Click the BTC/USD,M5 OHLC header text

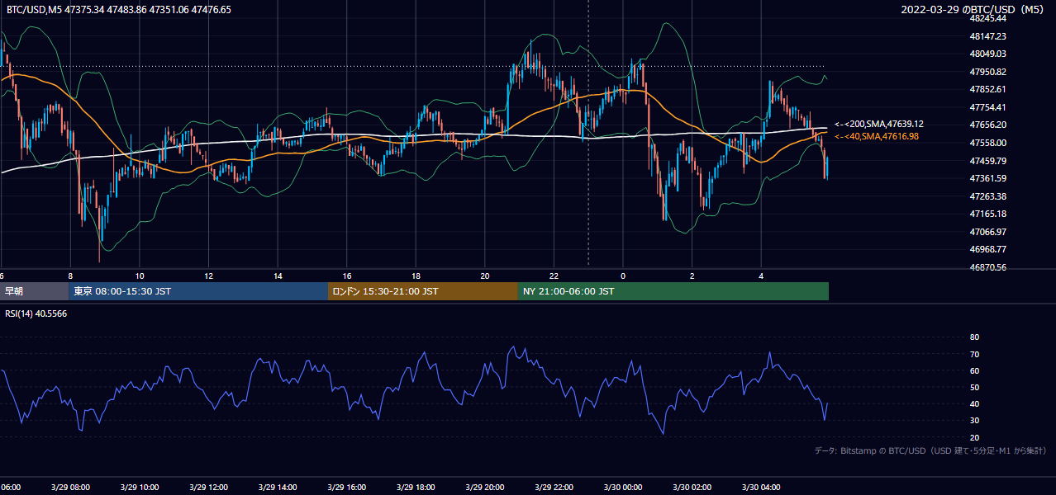point(119,10)
